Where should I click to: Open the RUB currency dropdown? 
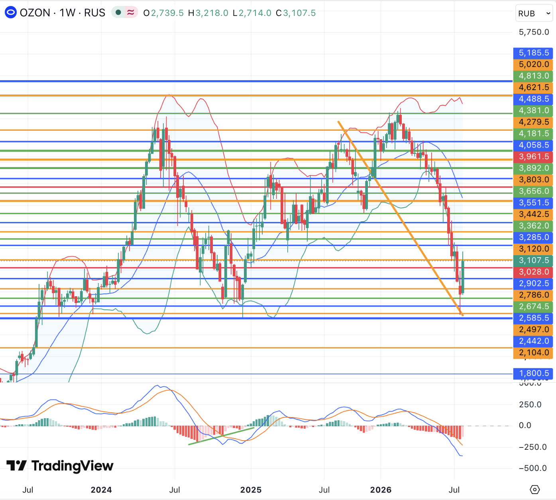534,14
